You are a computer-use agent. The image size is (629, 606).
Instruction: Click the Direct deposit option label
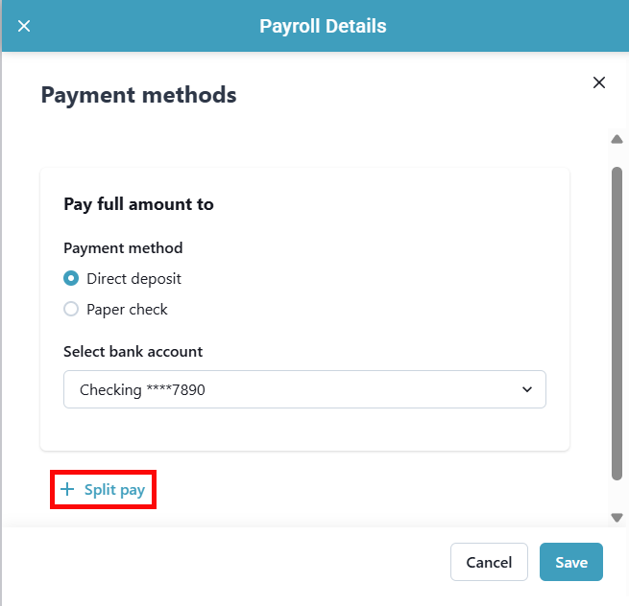[133, 279]
